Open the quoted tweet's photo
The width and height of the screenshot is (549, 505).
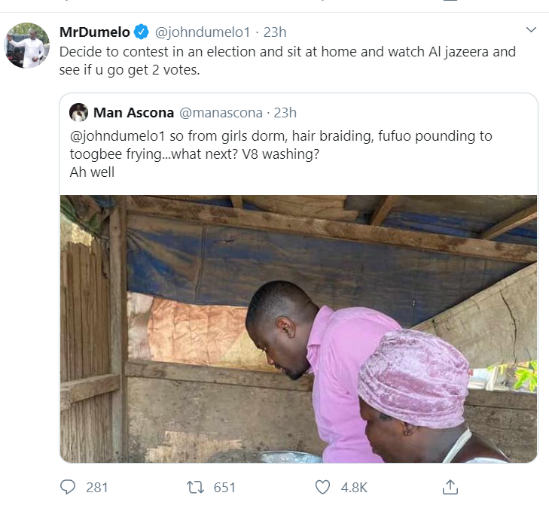pyautogui.click(x=299, y=329)
